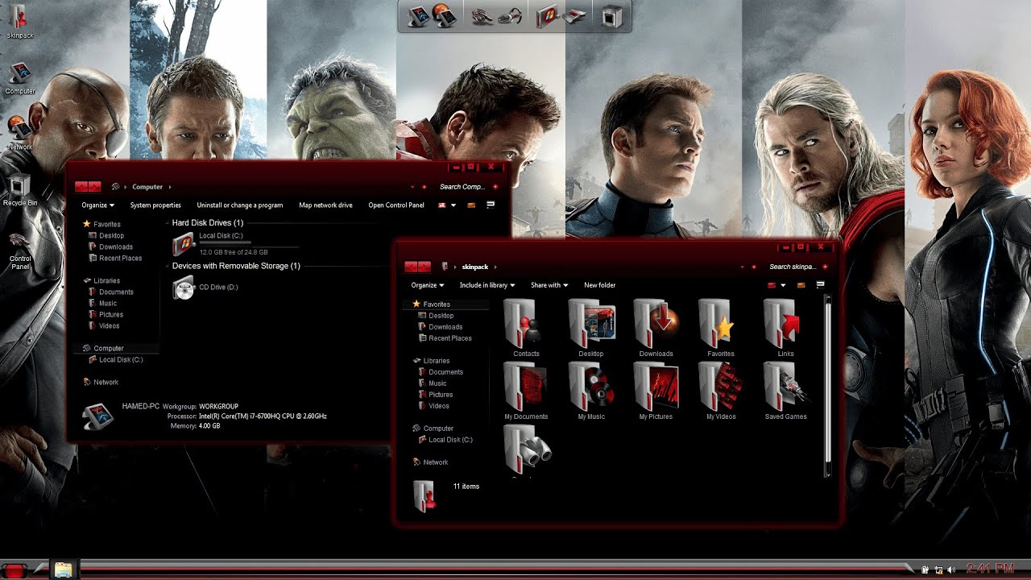Click the headset icon in top dock
The image size is (1031, 580).
click(x=510, y=15)
